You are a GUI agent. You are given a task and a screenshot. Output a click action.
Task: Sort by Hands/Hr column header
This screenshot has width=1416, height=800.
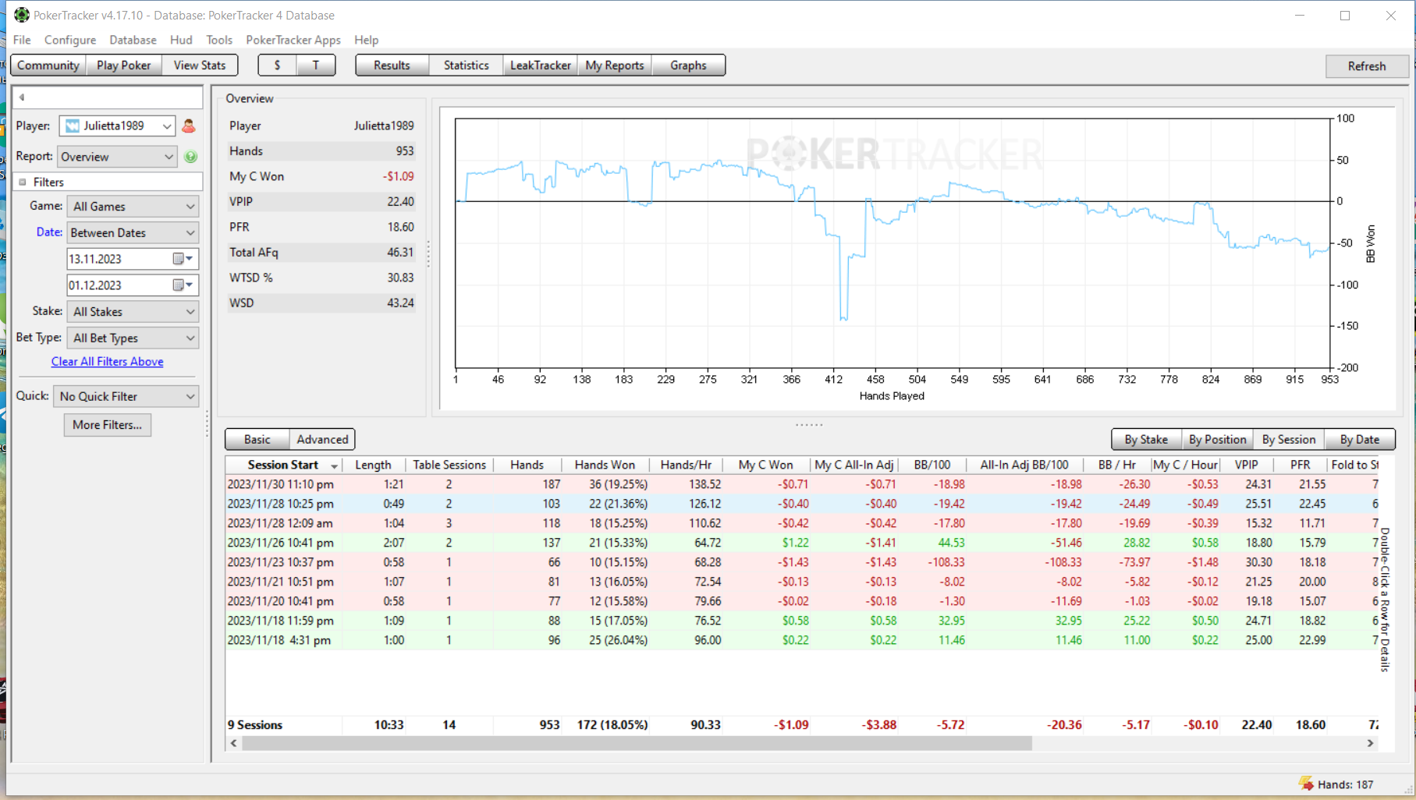(686, 465)
